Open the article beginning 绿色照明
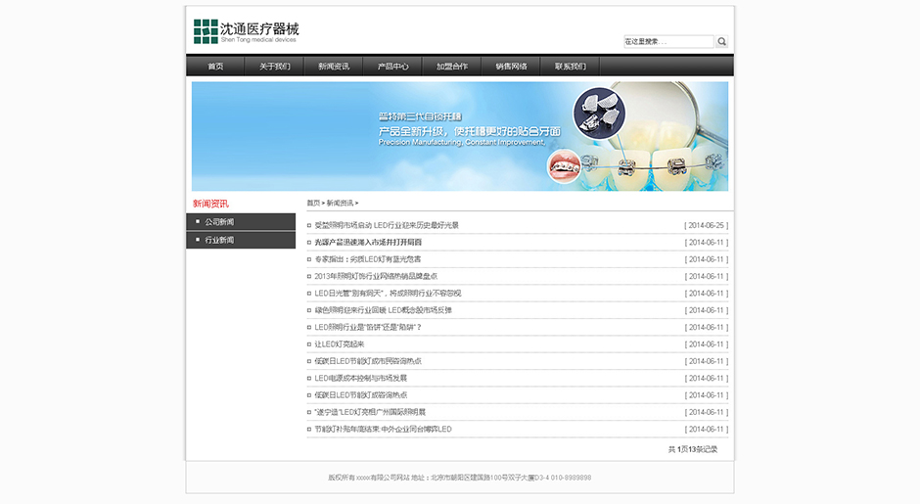This screenshot has width=920, height=504. pyautogui.click(x=383, y=310)
